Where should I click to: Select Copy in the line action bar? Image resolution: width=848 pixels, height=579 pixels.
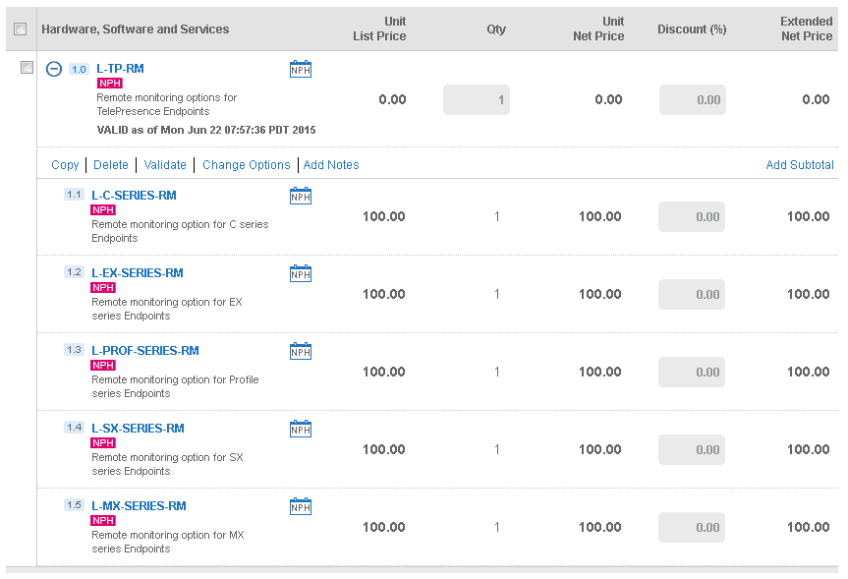click(x=65, y=165)
